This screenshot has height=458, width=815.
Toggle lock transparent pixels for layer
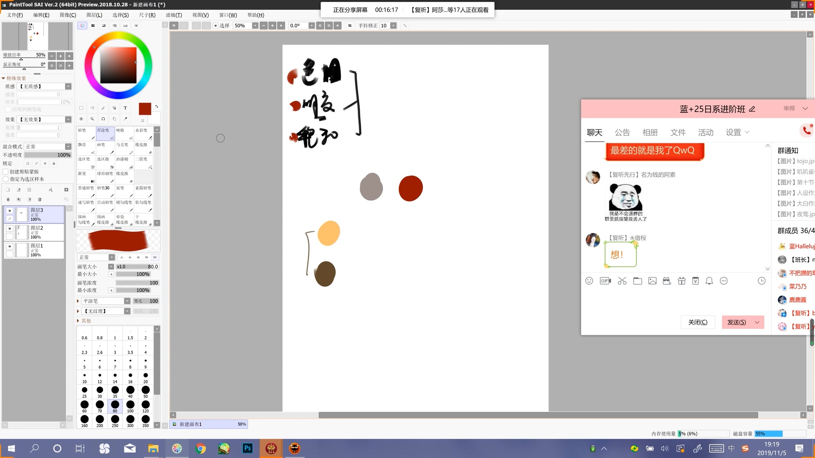[x=28, y=163]
